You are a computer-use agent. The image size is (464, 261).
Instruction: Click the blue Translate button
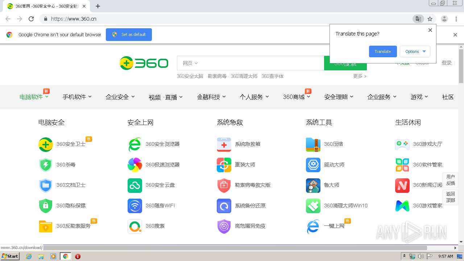click(x=383, y=51)
